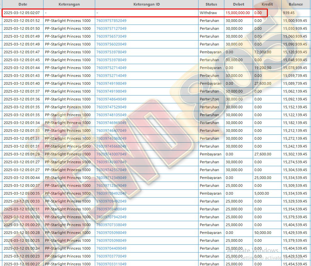The height and width of the screenshot is (266, 311).
Task: Click transaction link 76039756573049
Action: 111,36
